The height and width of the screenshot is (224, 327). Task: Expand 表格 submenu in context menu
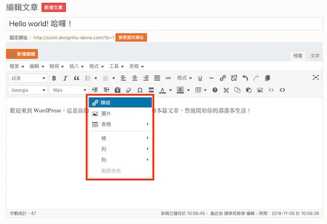[120, 124]
